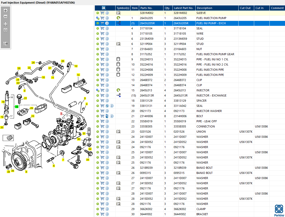Viewport: 285px width, 217px height.
Task: Click callout 12 on the diagram
Action: [x=76, y=66]
